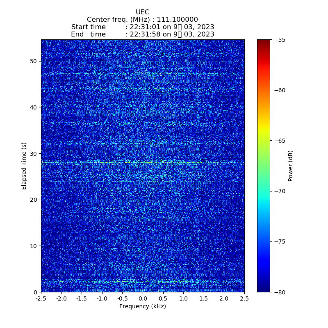Screen dimensions: 328x328
Task: Click the -70 colorbar tick label
Action: point(281,191)
